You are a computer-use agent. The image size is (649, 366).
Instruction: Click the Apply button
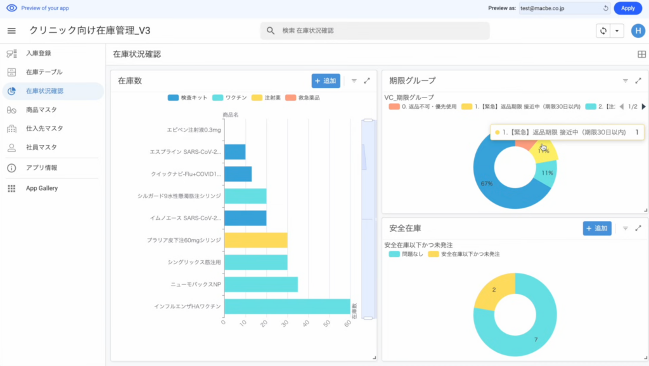coord(627,8)
